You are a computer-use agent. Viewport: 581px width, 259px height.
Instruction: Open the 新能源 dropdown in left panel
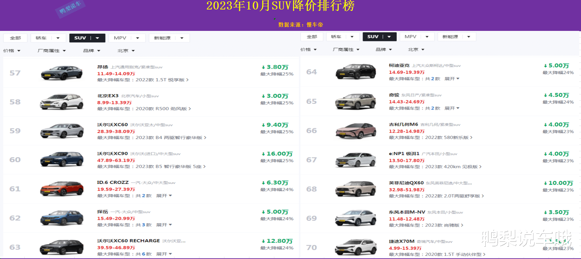point(169,38)
